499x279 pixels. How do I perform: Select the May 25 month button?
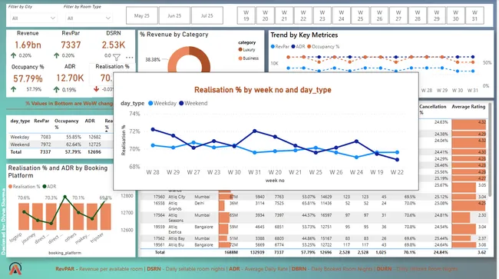pos(142,15)
